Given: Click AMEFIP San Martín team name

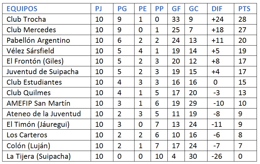Looking at the screenshot, I should click(x=38, y=103).
